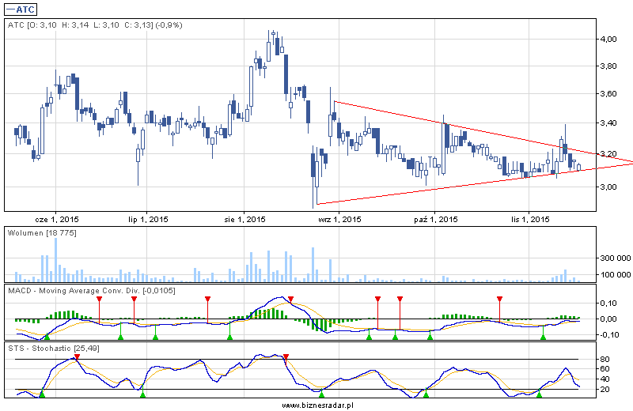Click the 4,00 price axis label
Screen dimensions: 633x411
pos(608,39)
